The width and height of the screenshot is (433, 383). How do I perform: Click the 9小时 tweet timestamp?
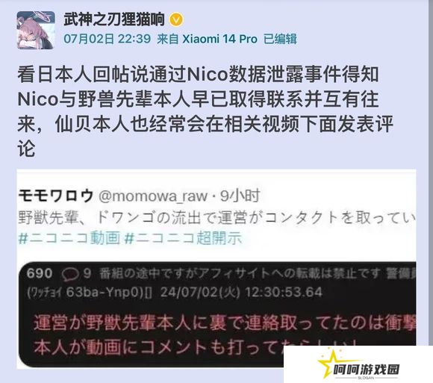(x=240, y=196)
